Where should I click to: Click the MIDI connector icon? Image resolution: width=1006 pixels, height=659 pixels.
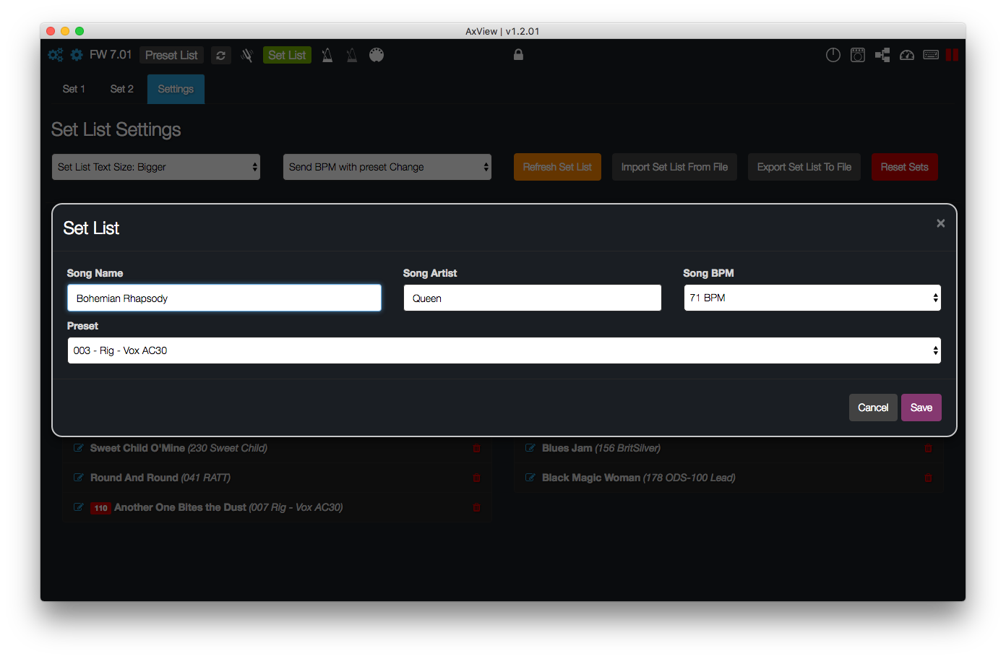377,55
